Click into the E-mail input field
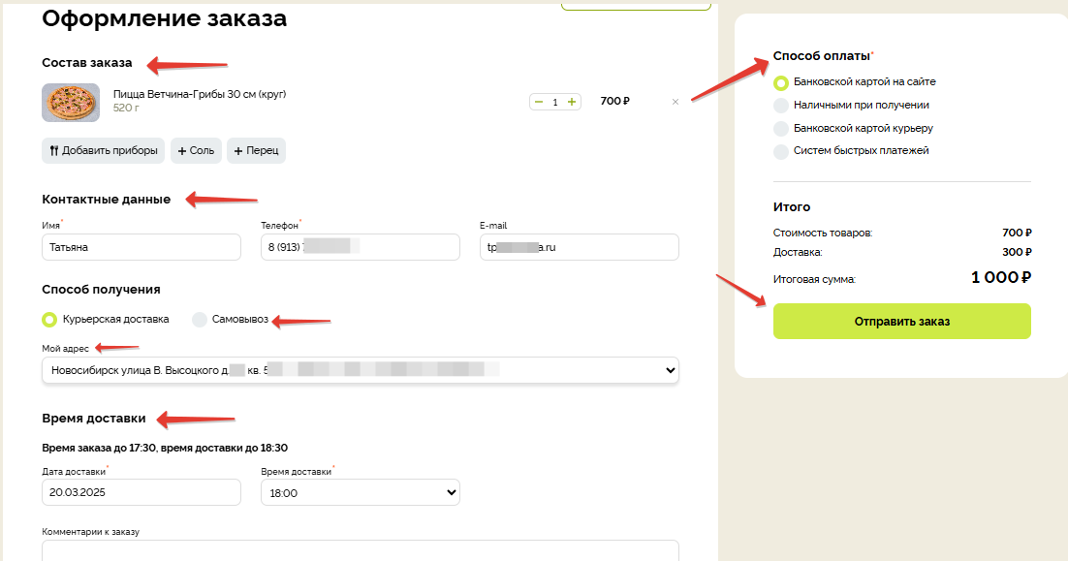1068x561 pixels. pos(580,247)
